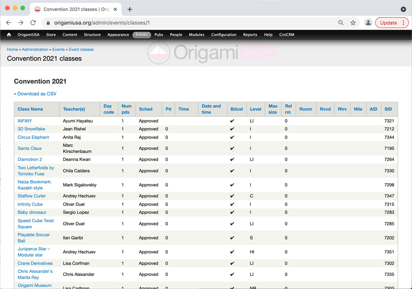Open the Santa Claus class
The width and height of the screenshot is (412, 289).
click(29, 148)
